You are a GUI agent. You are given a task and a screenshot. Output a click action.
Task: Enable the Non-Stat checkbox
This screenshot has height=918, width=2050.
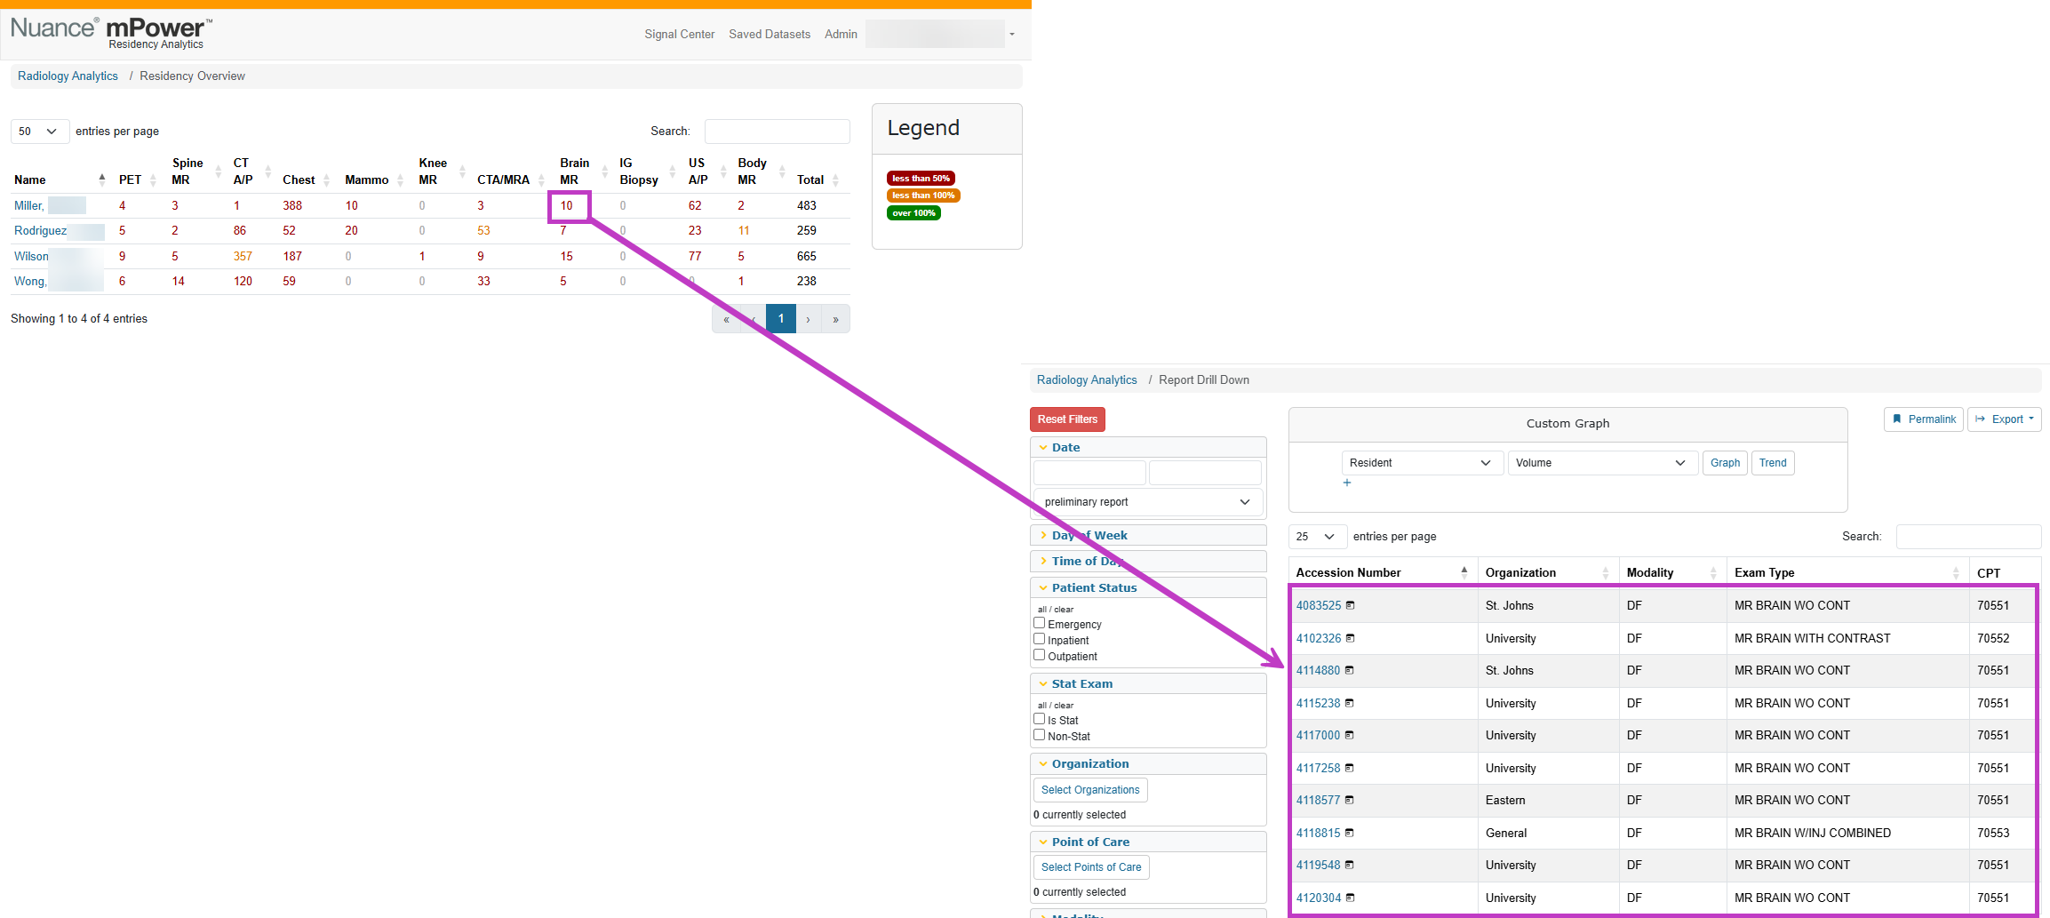tap(1039, 735)
